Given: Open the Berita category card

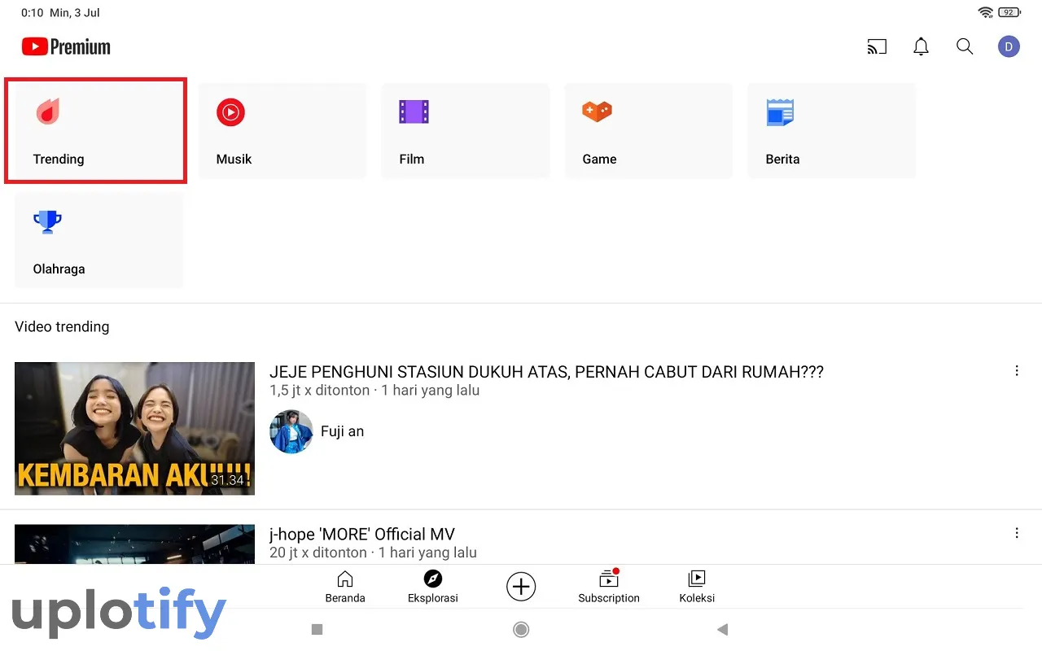Looking at the screenshot, I should coord(832,130).
